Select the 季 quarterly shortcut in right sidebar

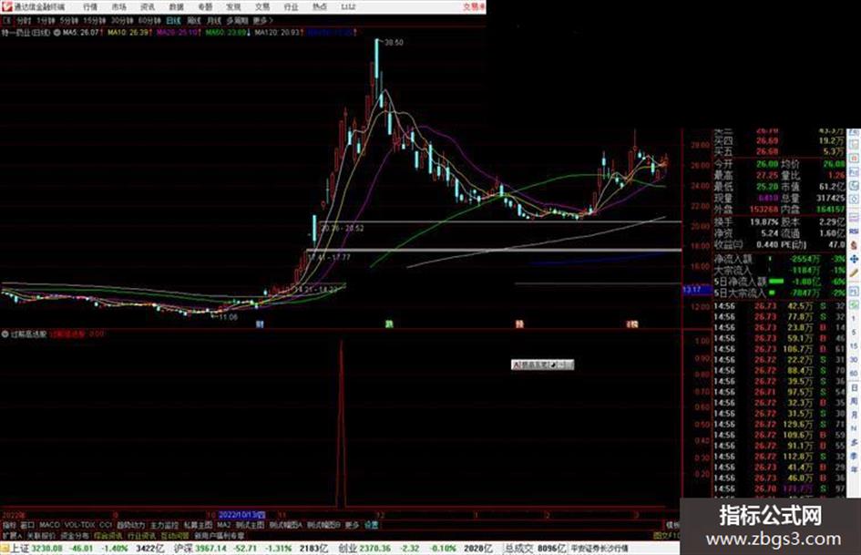(854, 456)
